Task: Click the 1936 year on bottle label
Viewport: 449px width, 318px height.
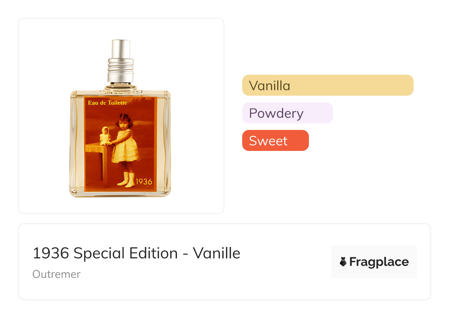Action: [x=144, y=181]
